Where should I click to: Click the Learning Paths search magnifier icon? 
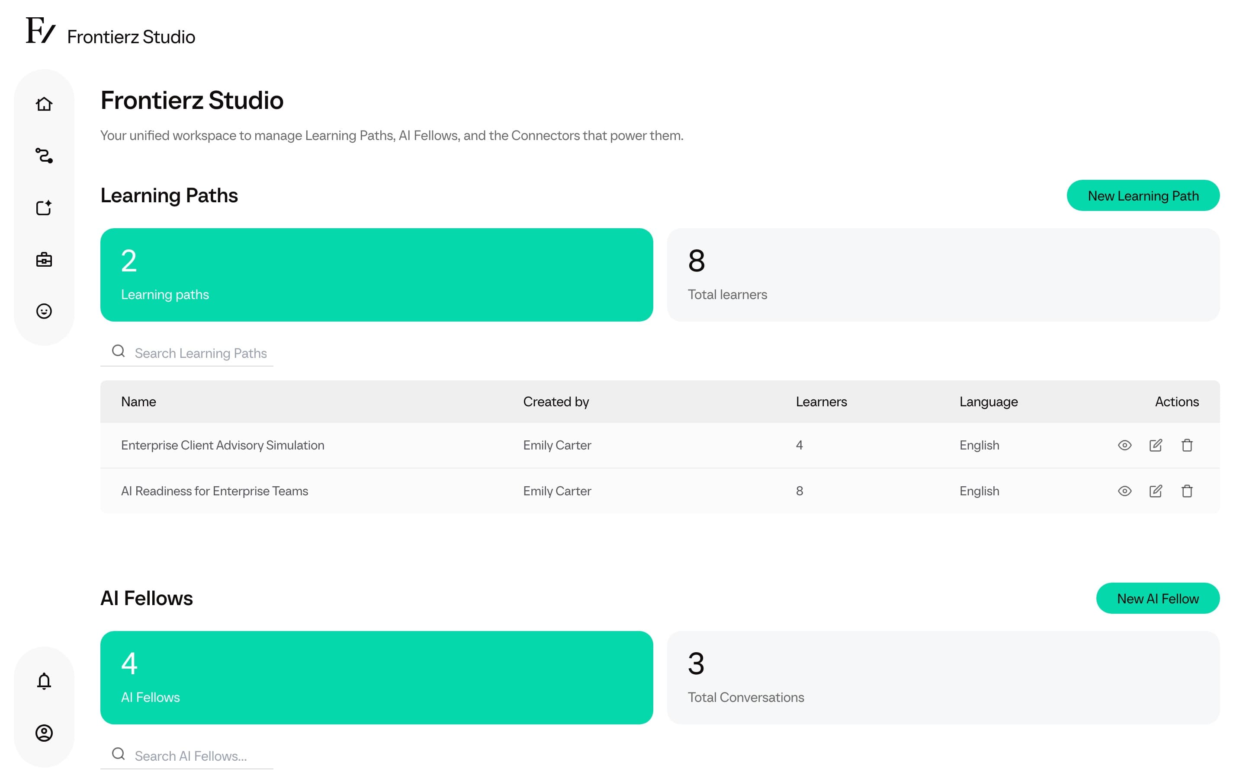point(119,351)
